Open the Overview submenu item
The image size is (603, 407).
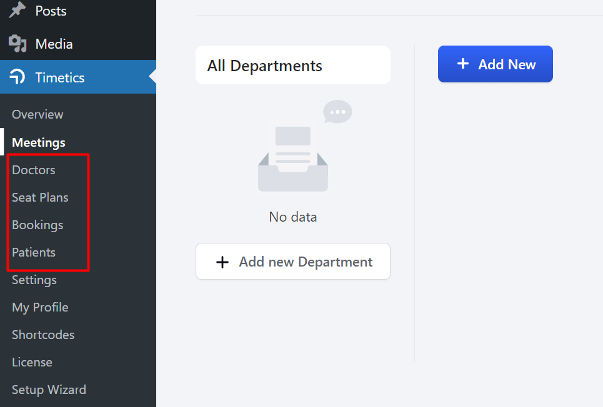pos(37,114)
